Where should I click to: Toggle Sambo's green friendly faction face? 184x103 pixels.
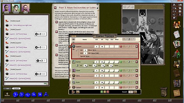tap(121, 62)
